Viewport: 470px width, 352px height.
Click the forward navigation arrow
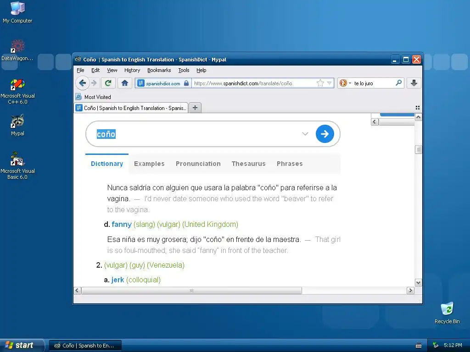click(x=94, y=83)
